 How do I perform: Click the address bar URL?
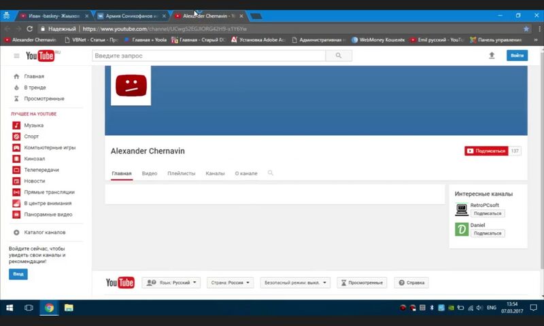pyautogui.click(x=165, y=29)
